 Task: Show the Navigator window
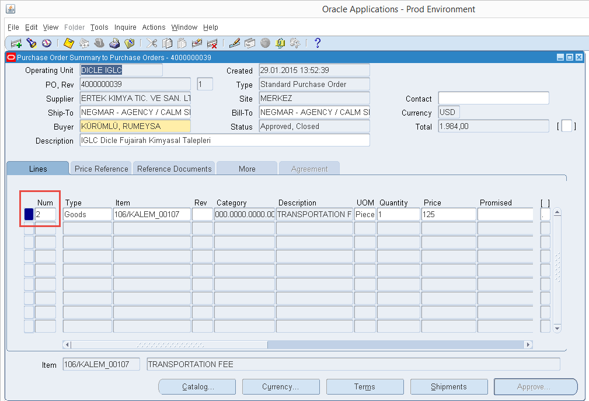pyautogui.click(x=47, y=43)
